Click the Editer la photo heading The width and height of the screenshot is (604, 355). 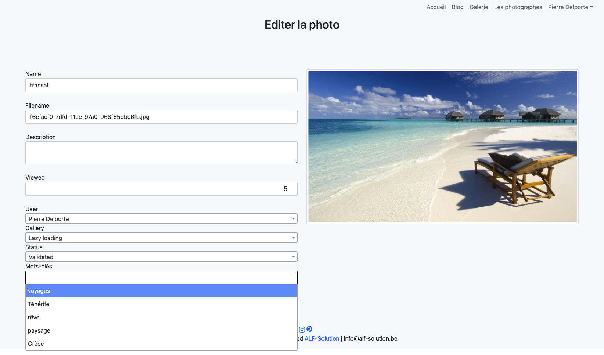302,25
